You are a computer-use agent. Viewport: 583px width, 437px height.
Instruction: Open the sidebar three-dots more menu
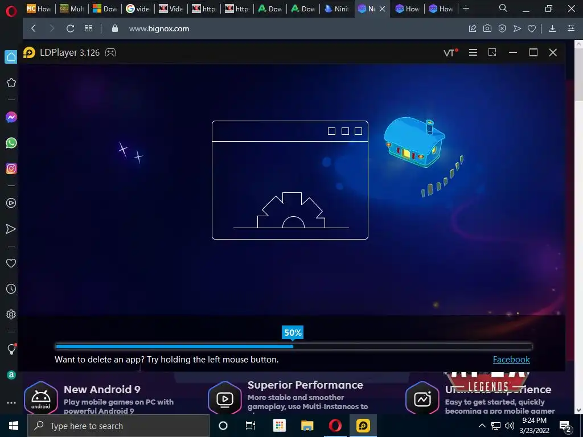11,402
